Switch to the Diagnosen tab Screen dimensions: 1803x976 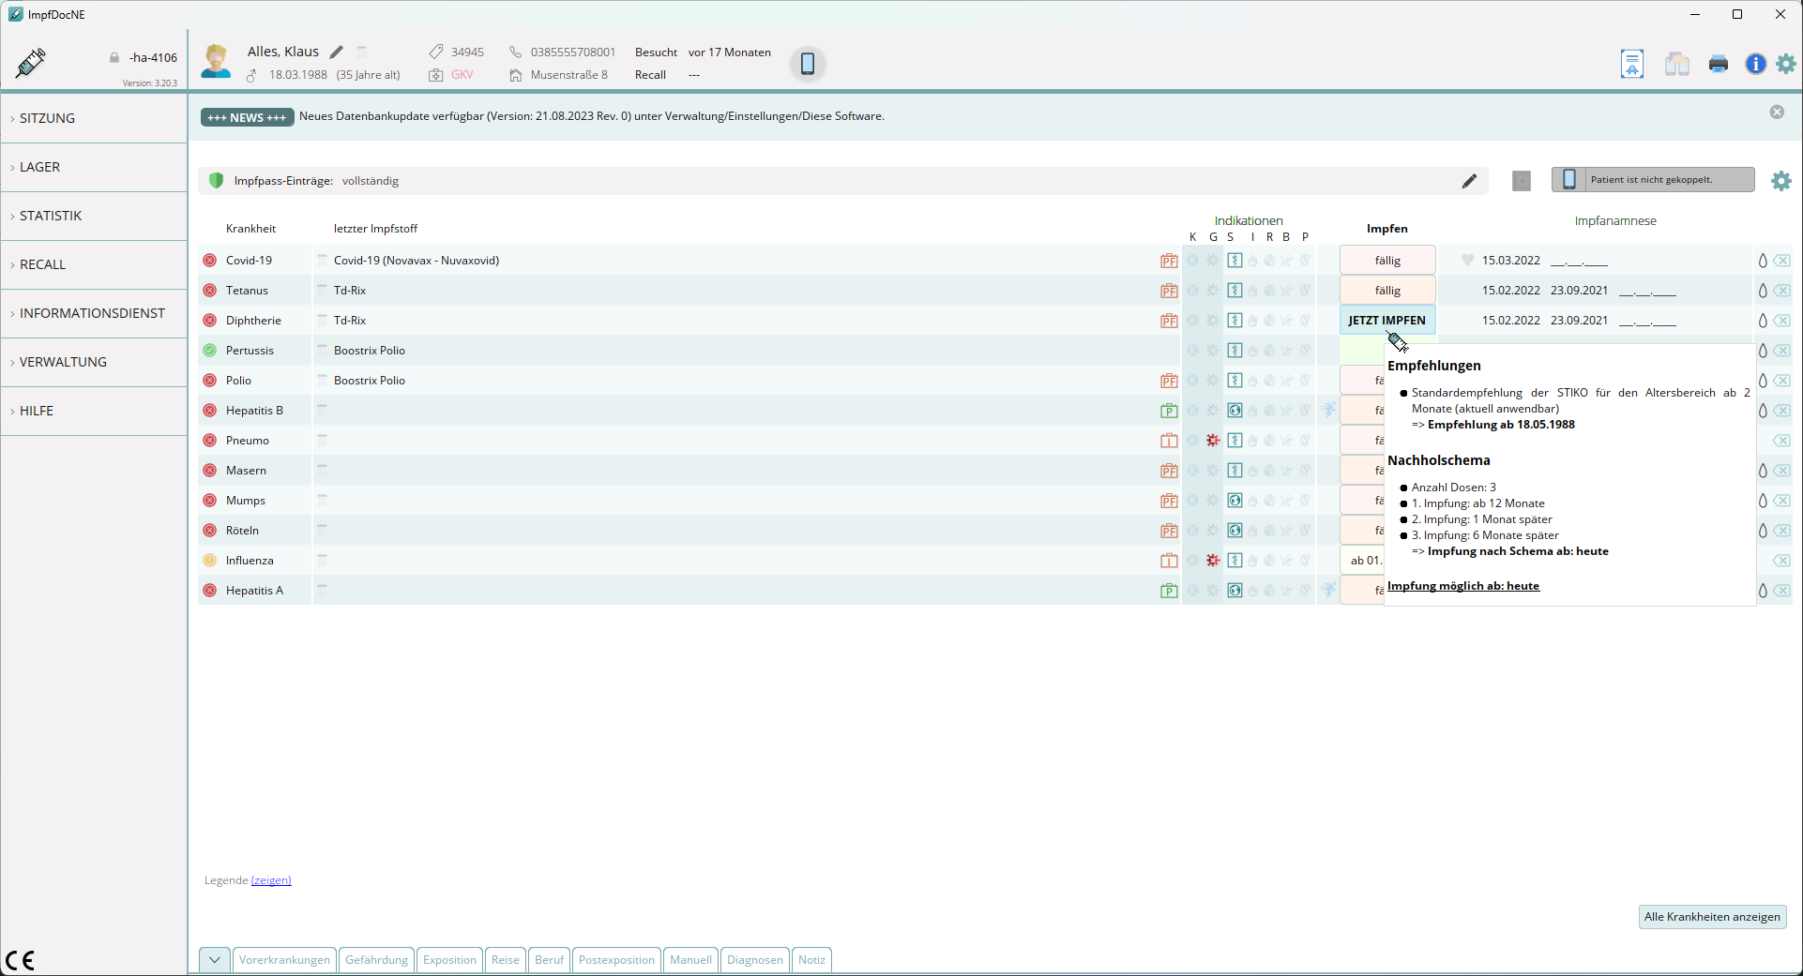pyautogui.click(x=754, y=960)
